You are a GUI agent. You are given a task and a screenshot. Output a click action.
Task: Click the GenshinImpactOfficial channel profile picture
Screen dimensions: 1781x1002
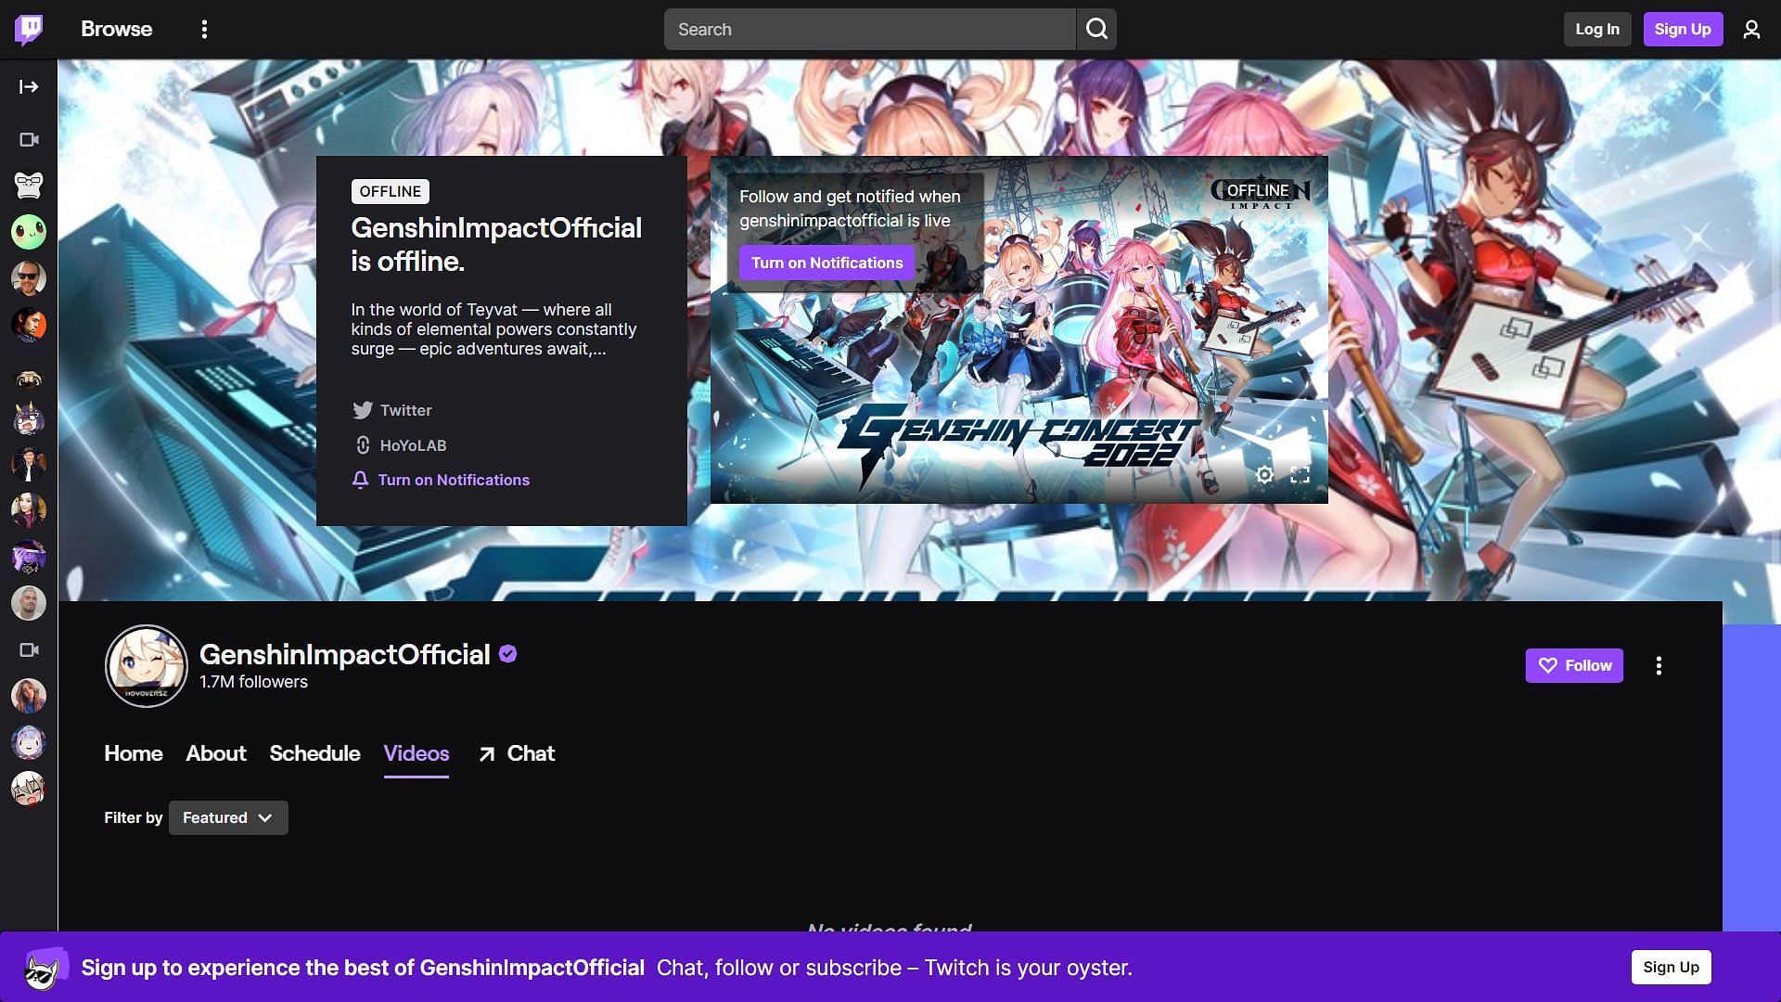coord(147,666)
